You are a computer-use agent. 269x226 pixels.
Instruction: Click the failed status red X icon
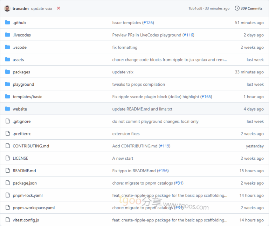[58, 8]
